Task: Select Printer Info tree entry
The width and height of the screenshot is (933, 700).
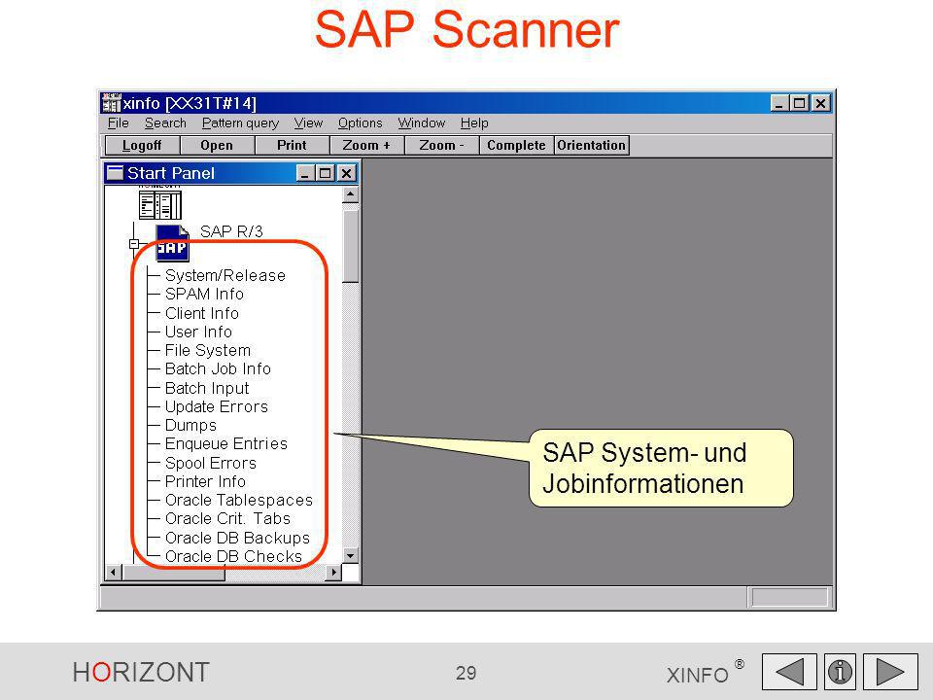Action: (205, 481)
